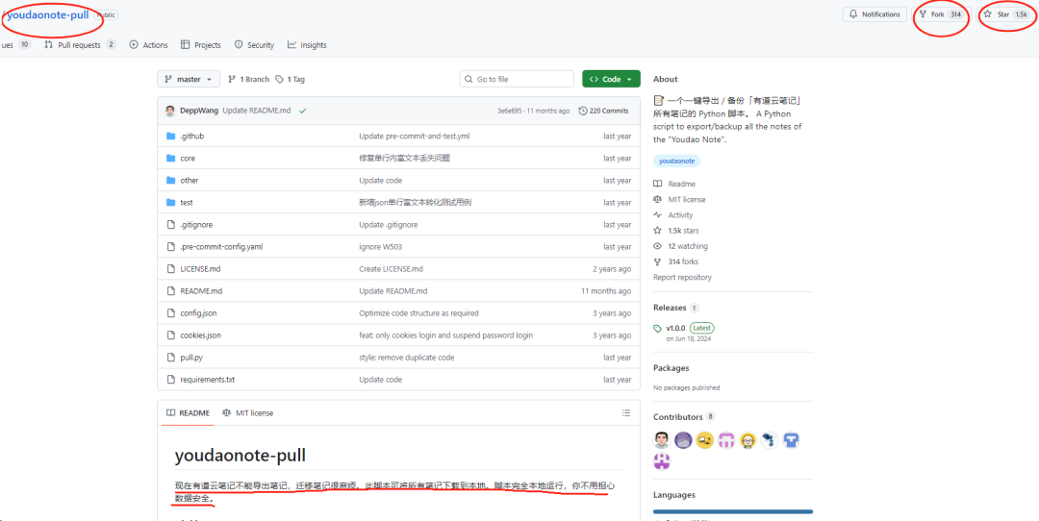Click the Report repository link
This screenshot has height=521, width=1039.
point(682,278)
